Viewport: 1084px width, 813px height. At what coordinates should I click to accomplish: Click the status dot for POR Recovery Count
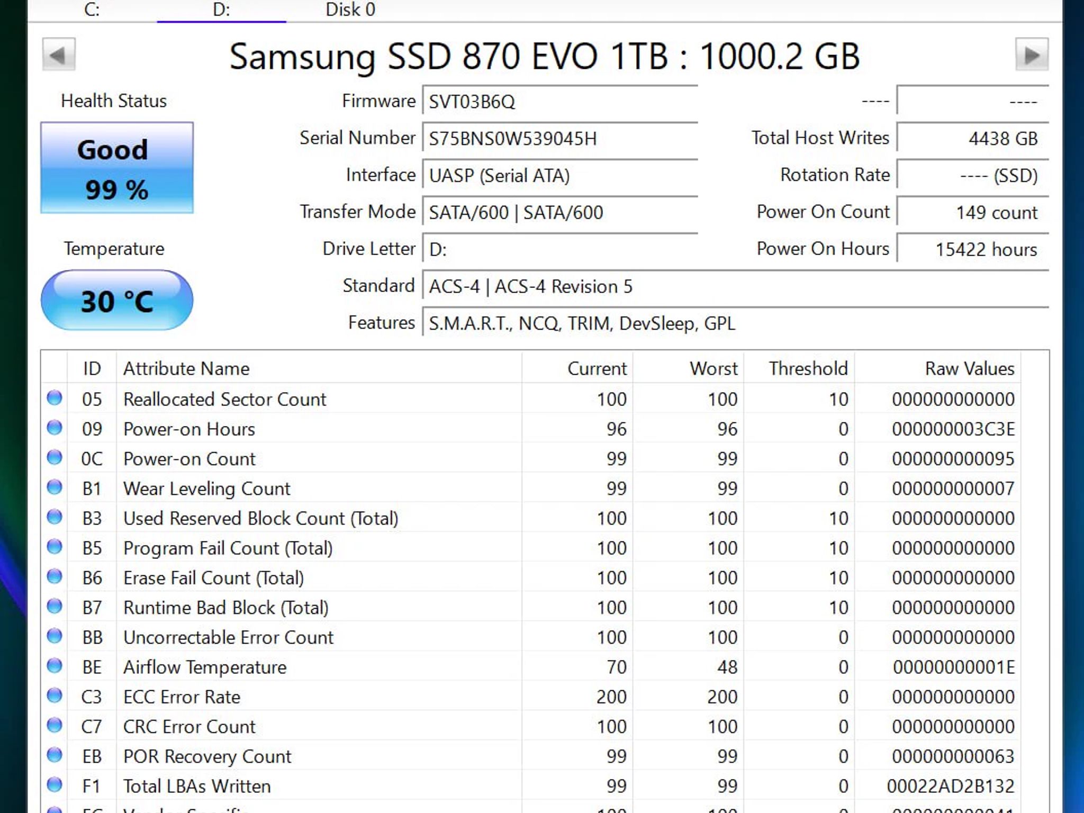point(55,755)
